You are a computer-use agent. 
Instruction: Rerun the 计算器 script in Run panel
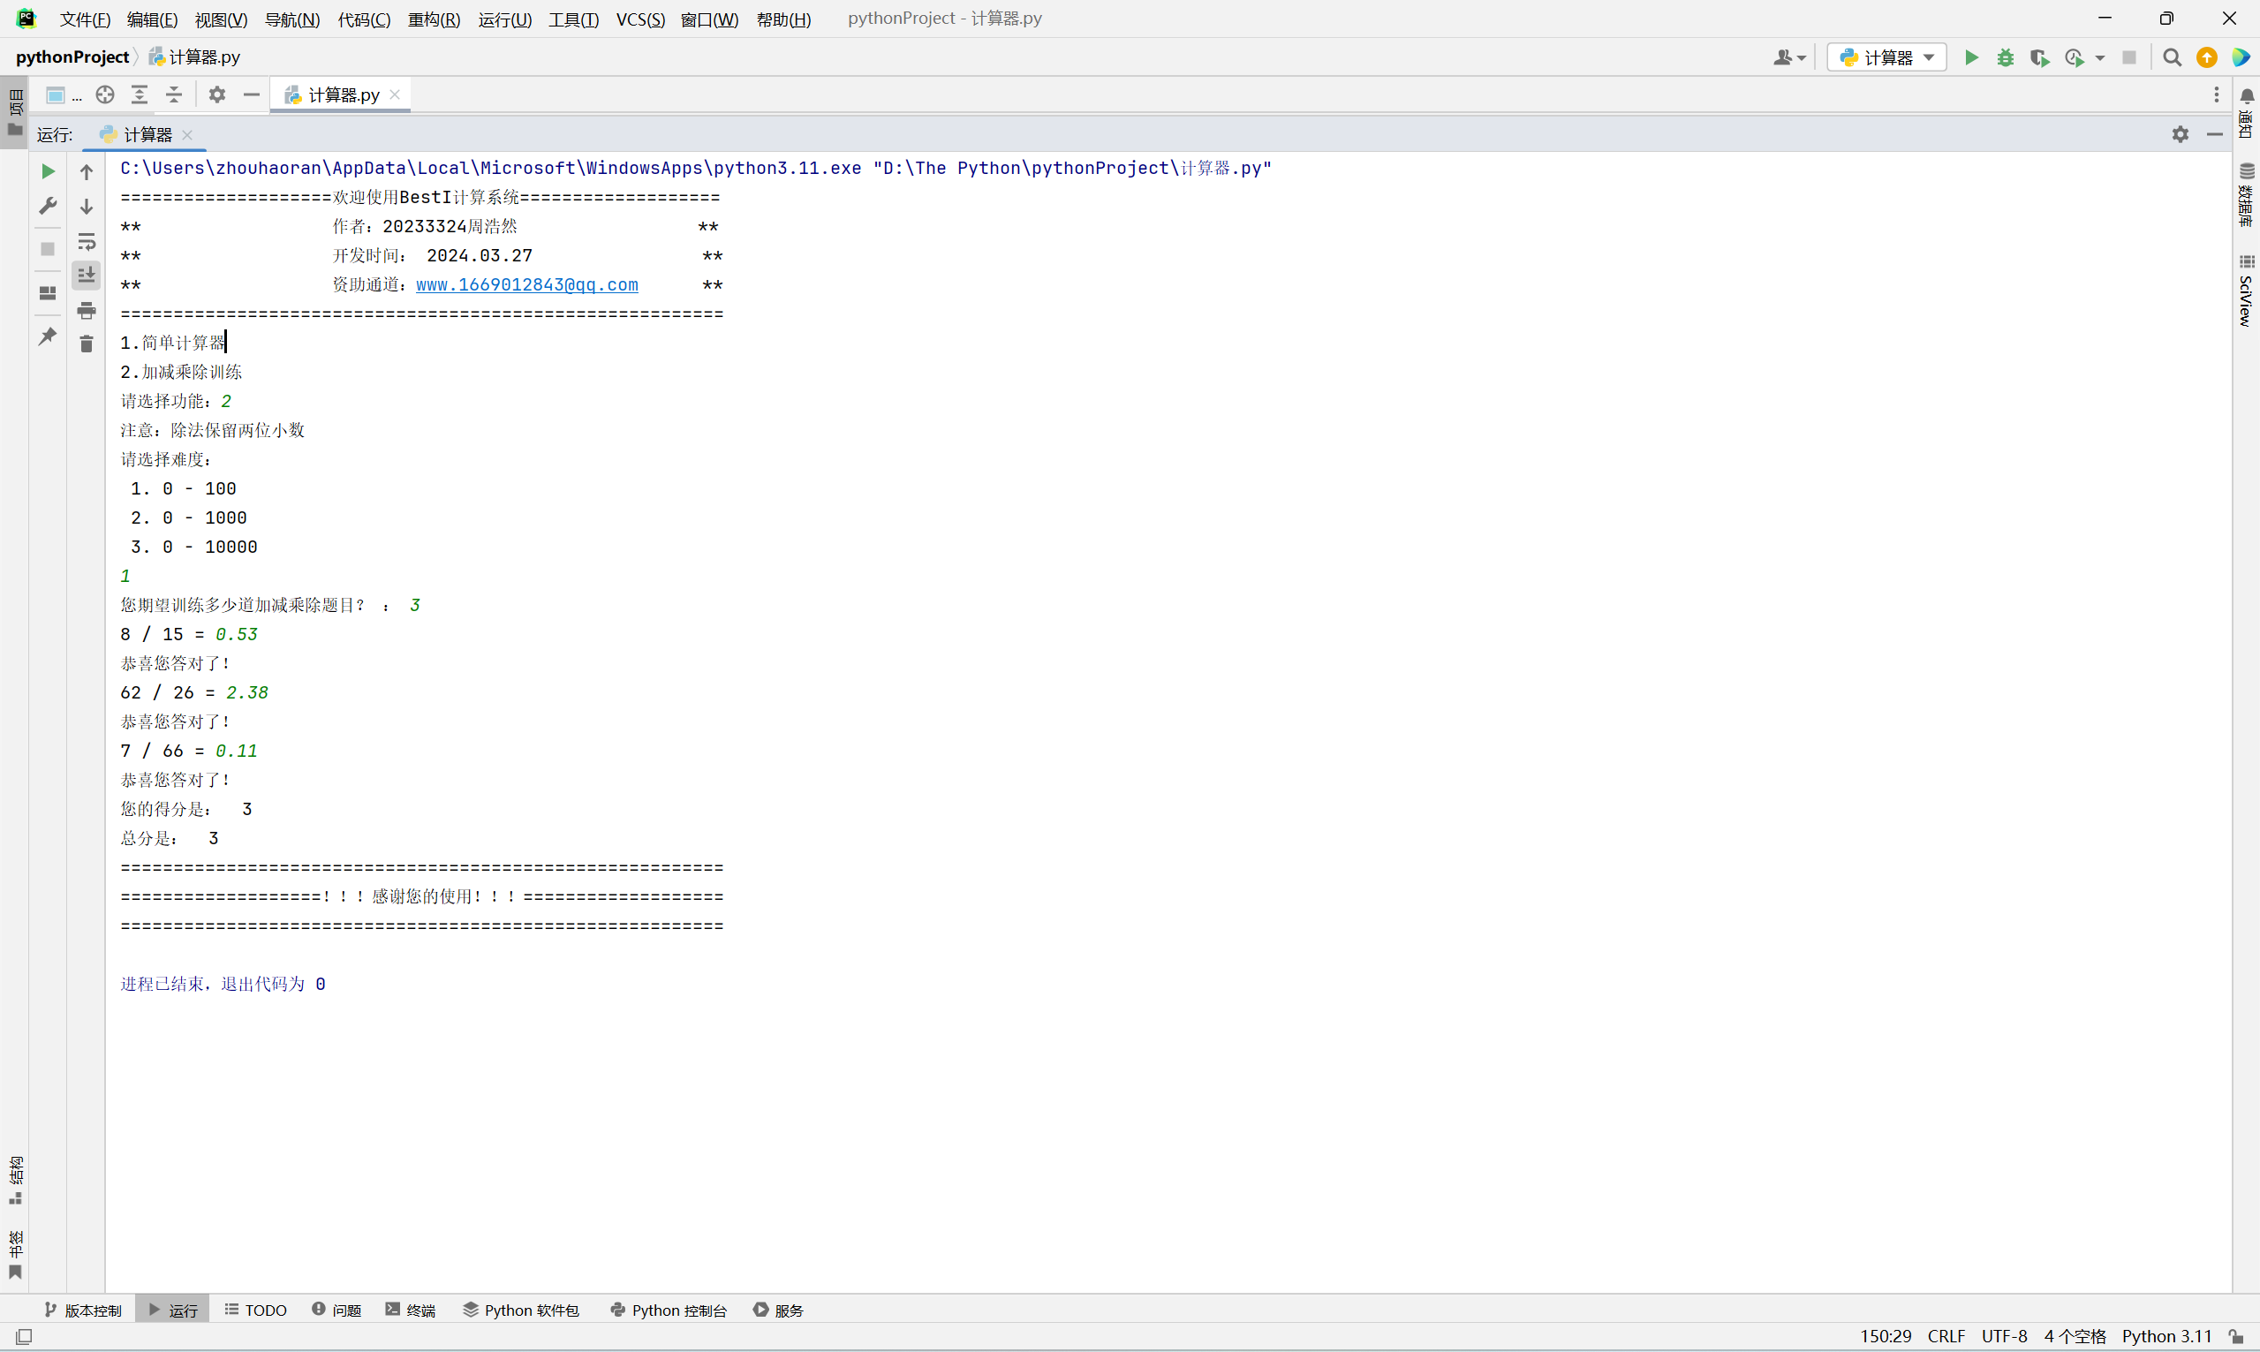pos(49,171)
